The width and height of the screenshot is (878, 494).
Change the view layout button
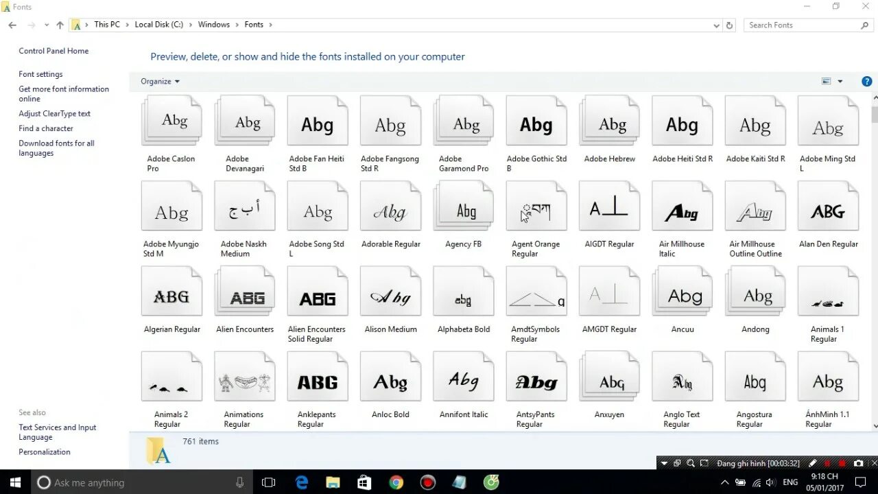pos(827,81)
